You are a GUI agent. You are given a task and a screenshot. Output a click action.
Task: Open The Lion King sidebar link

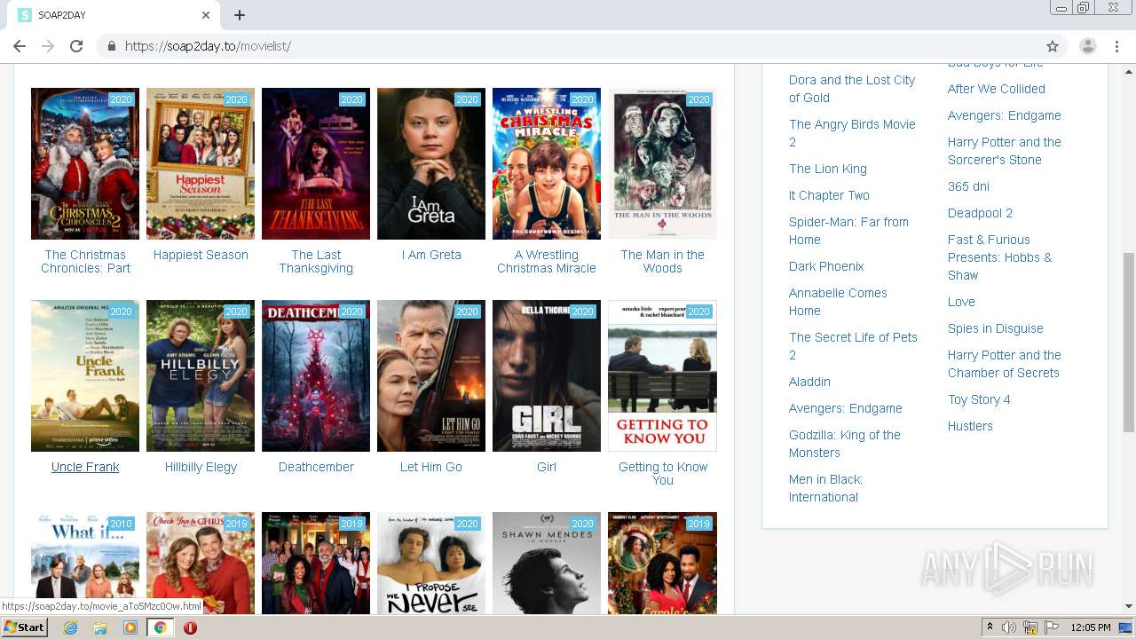pos(828,169)
